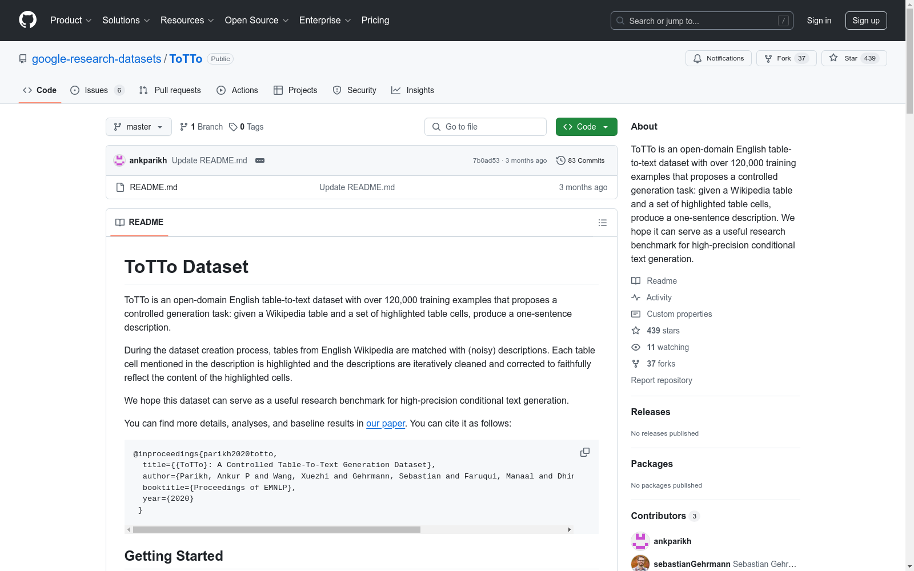The height and width of the screenshot is (571, 914).
Task: Open the ToTTo repository name link
Action: 186,59
